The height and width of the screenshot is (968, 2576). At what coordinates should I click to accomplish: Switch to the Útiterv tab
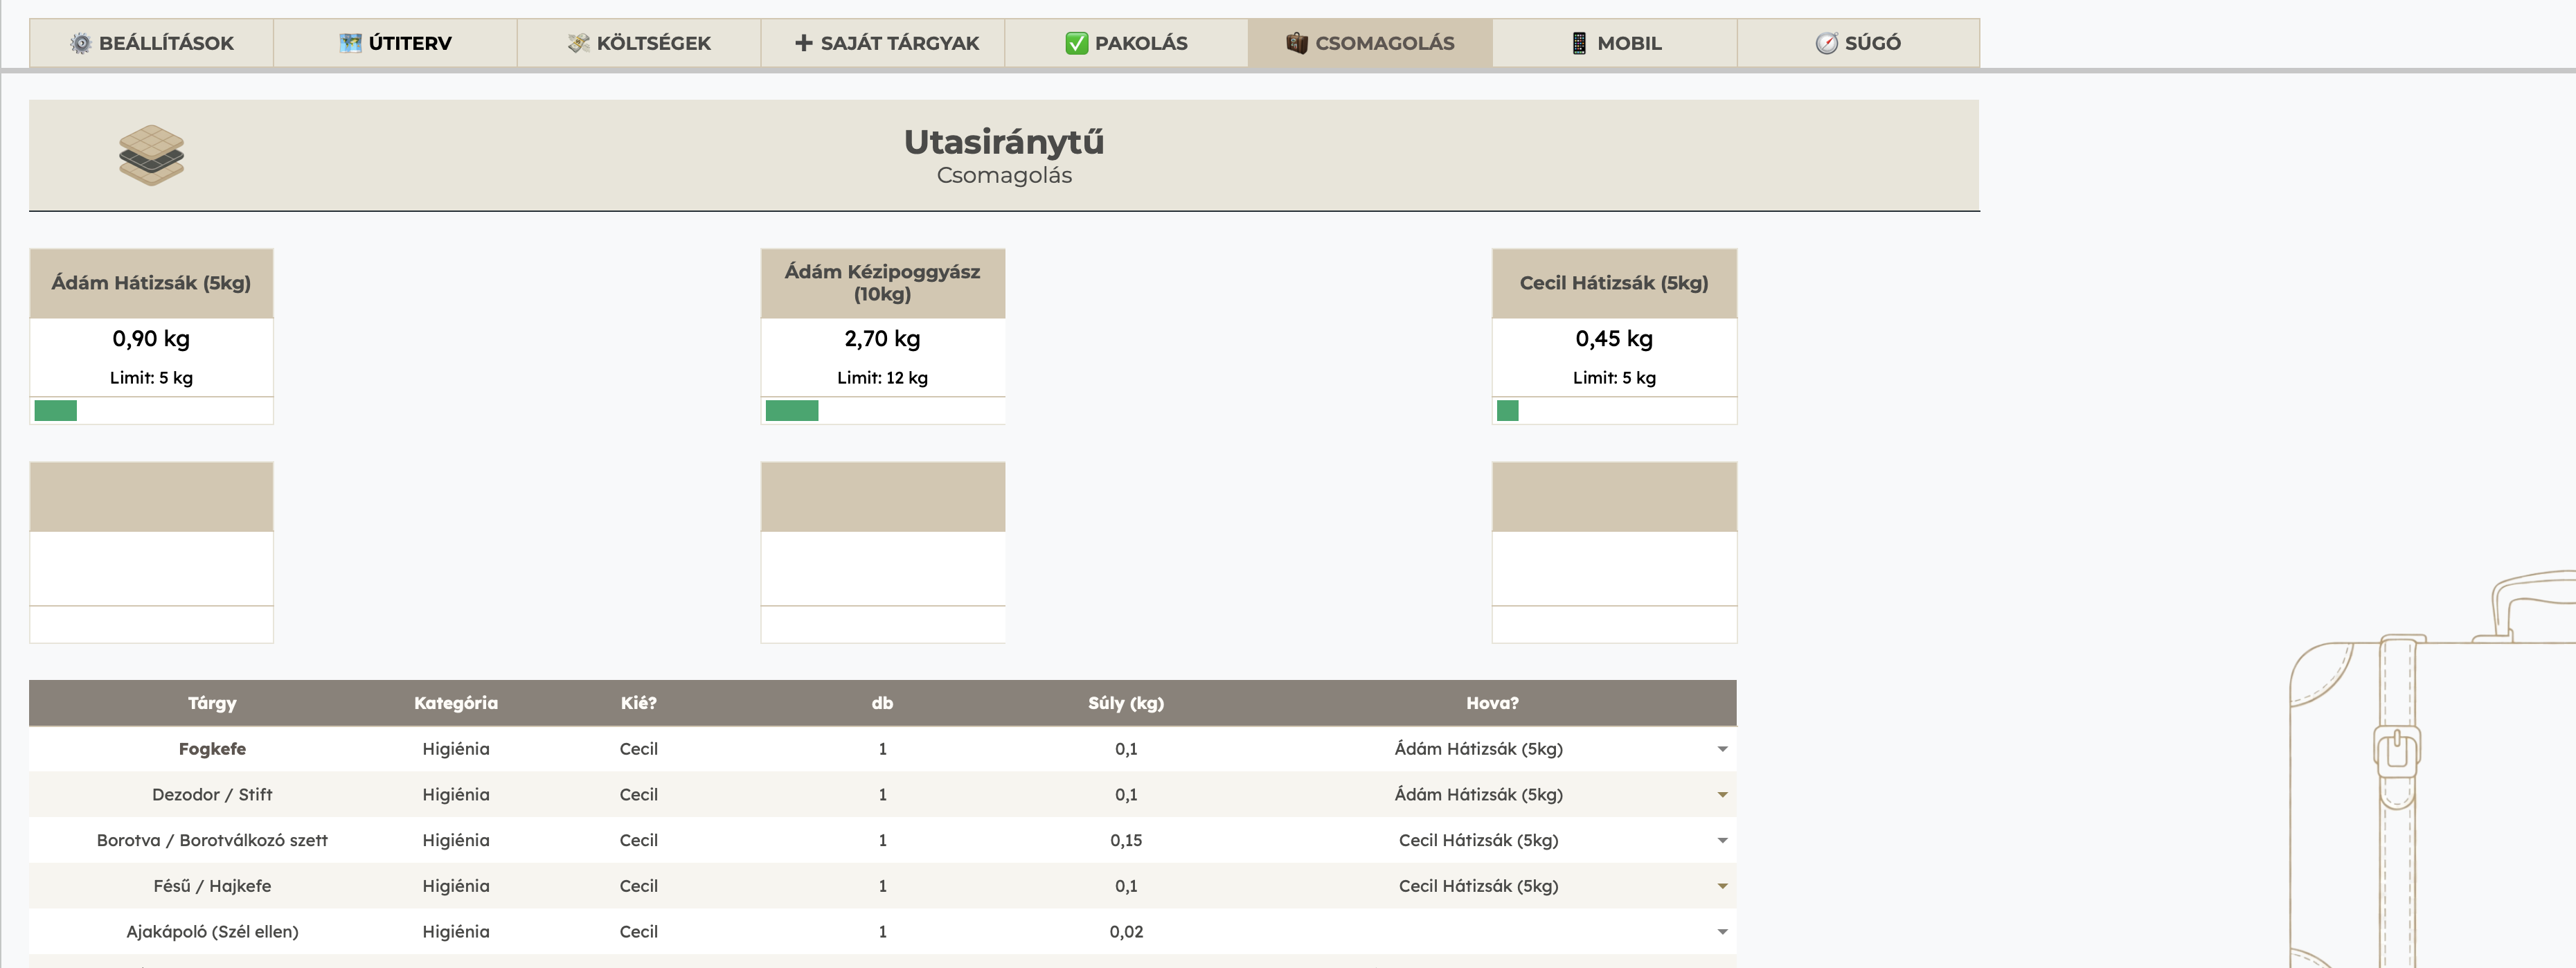point(395,43)
